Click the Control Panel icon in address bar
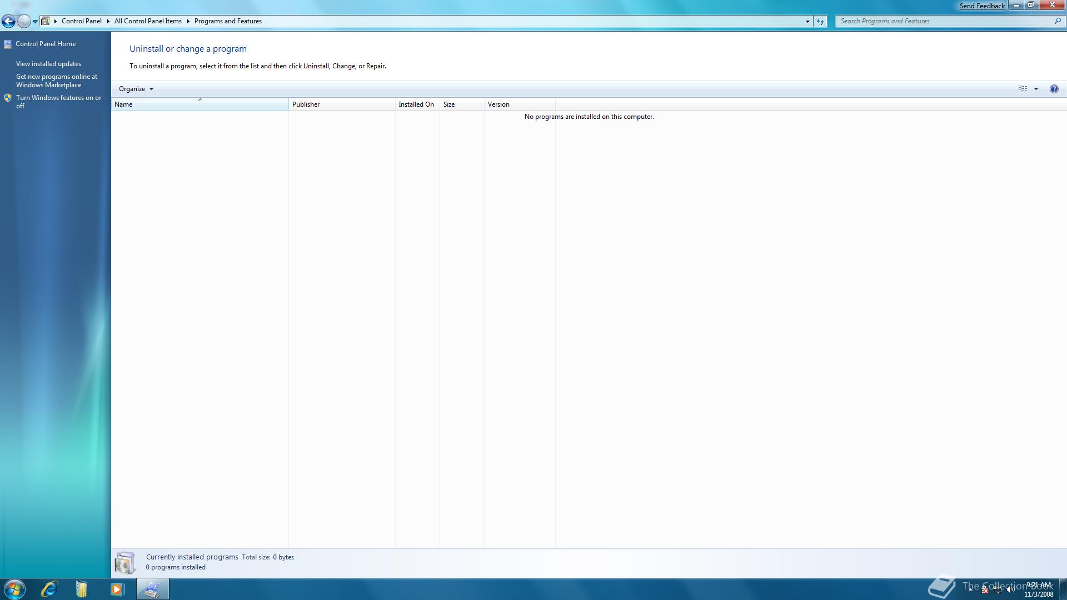Image resolution: width=1067 pixels, height=600 pixels. tap(46, 21)
